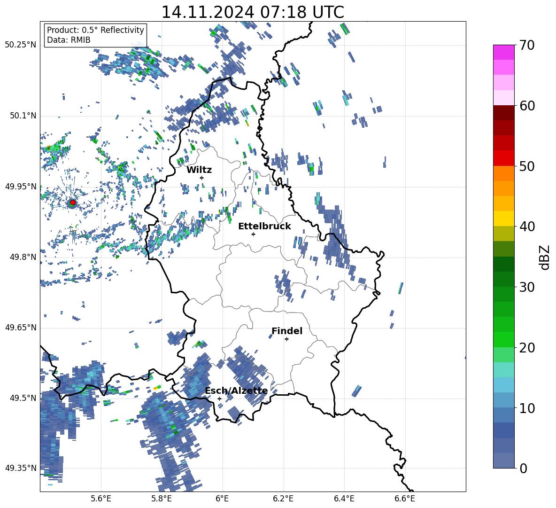
Task: Click the 6.6°E longitude label
Action: 405,499
